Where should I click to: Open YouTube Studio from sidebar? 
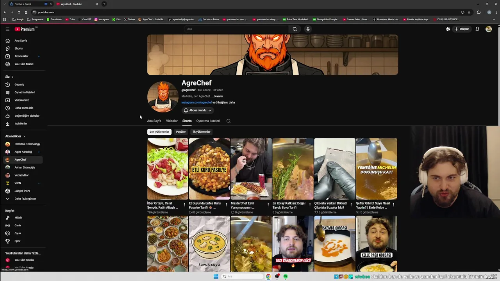coord(23,260)
